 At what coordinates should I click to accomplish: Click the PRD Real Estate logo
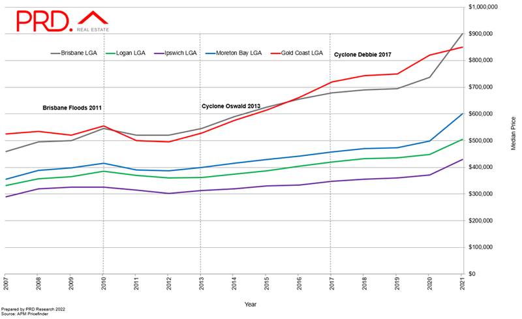63,22
